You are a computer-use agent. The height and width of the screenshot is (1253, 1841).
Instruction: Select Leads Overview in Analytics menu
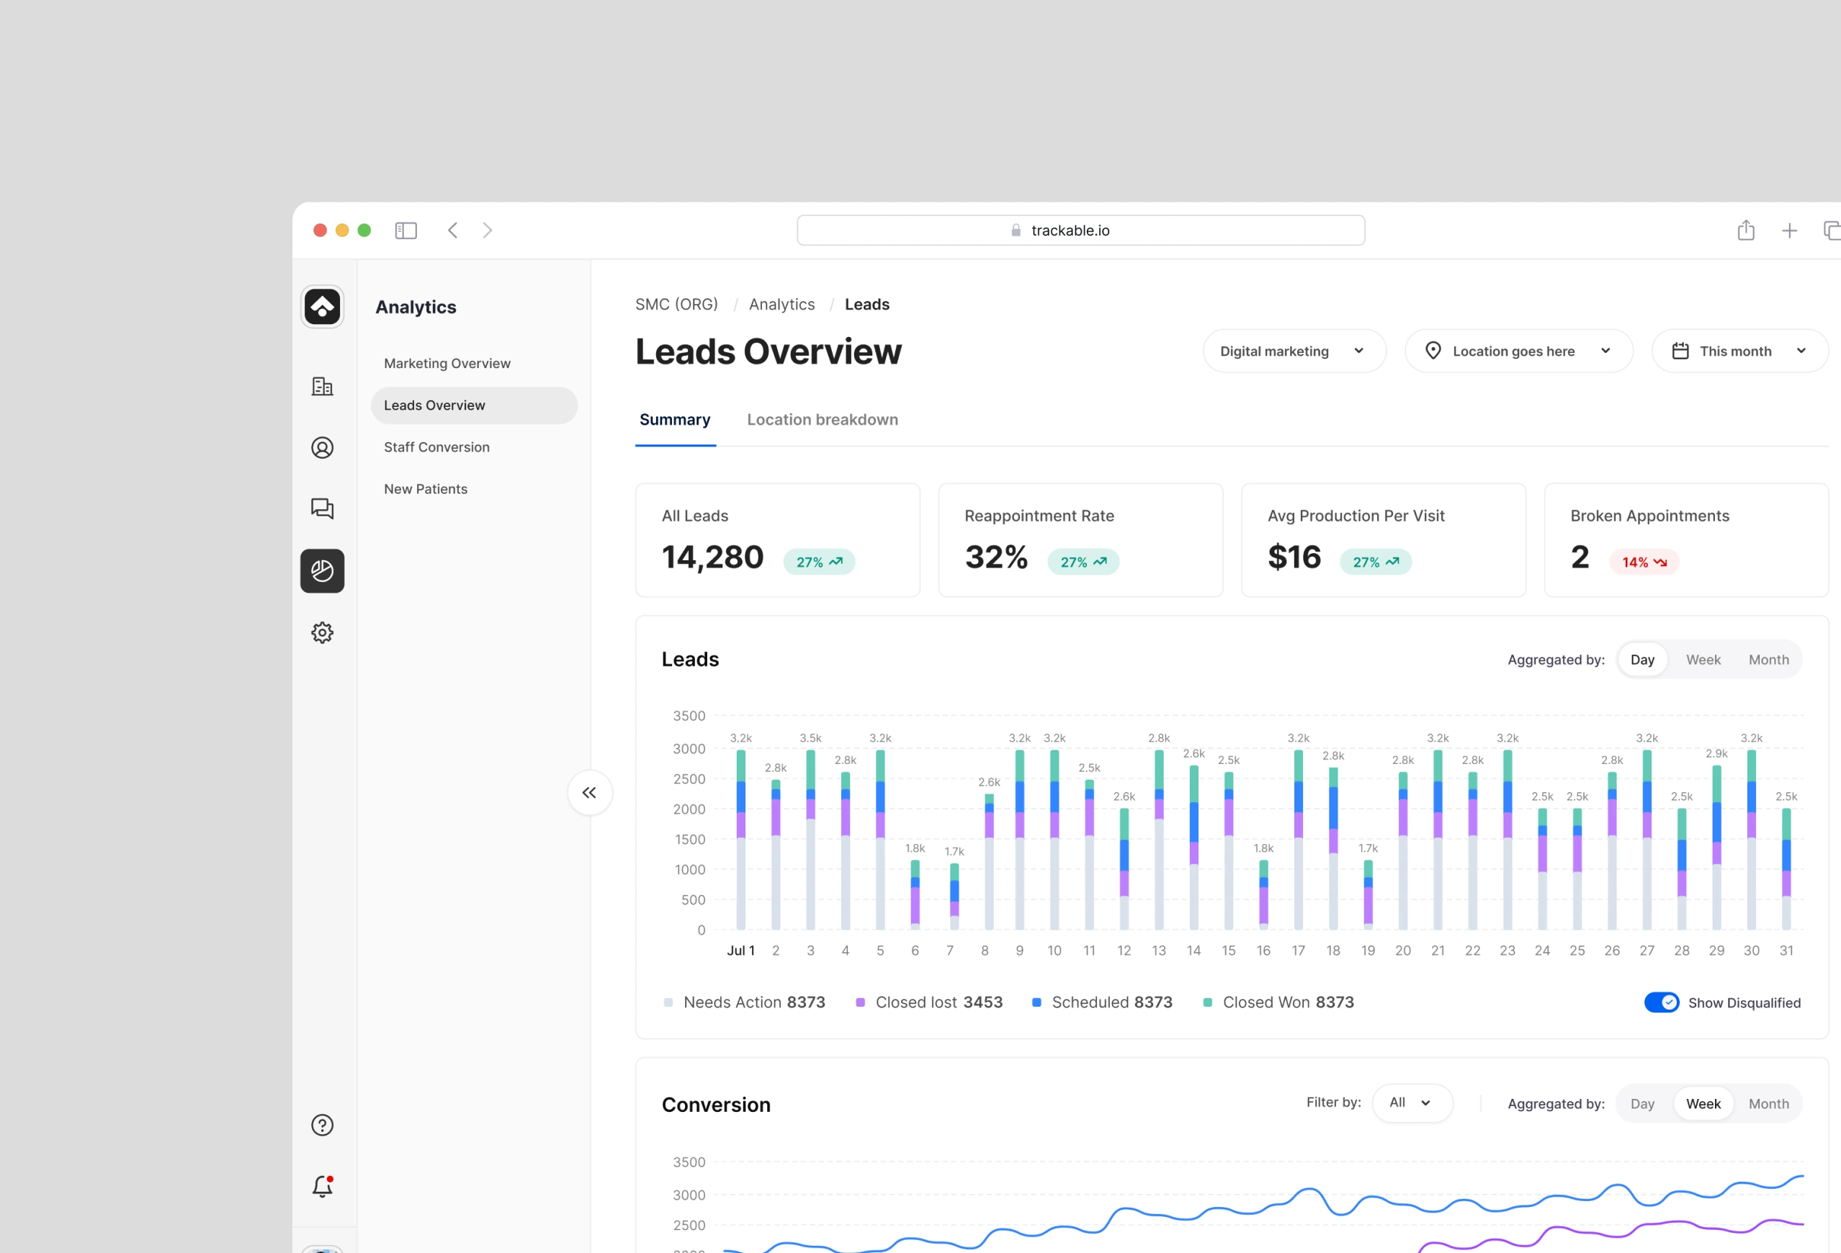point(474,405)
